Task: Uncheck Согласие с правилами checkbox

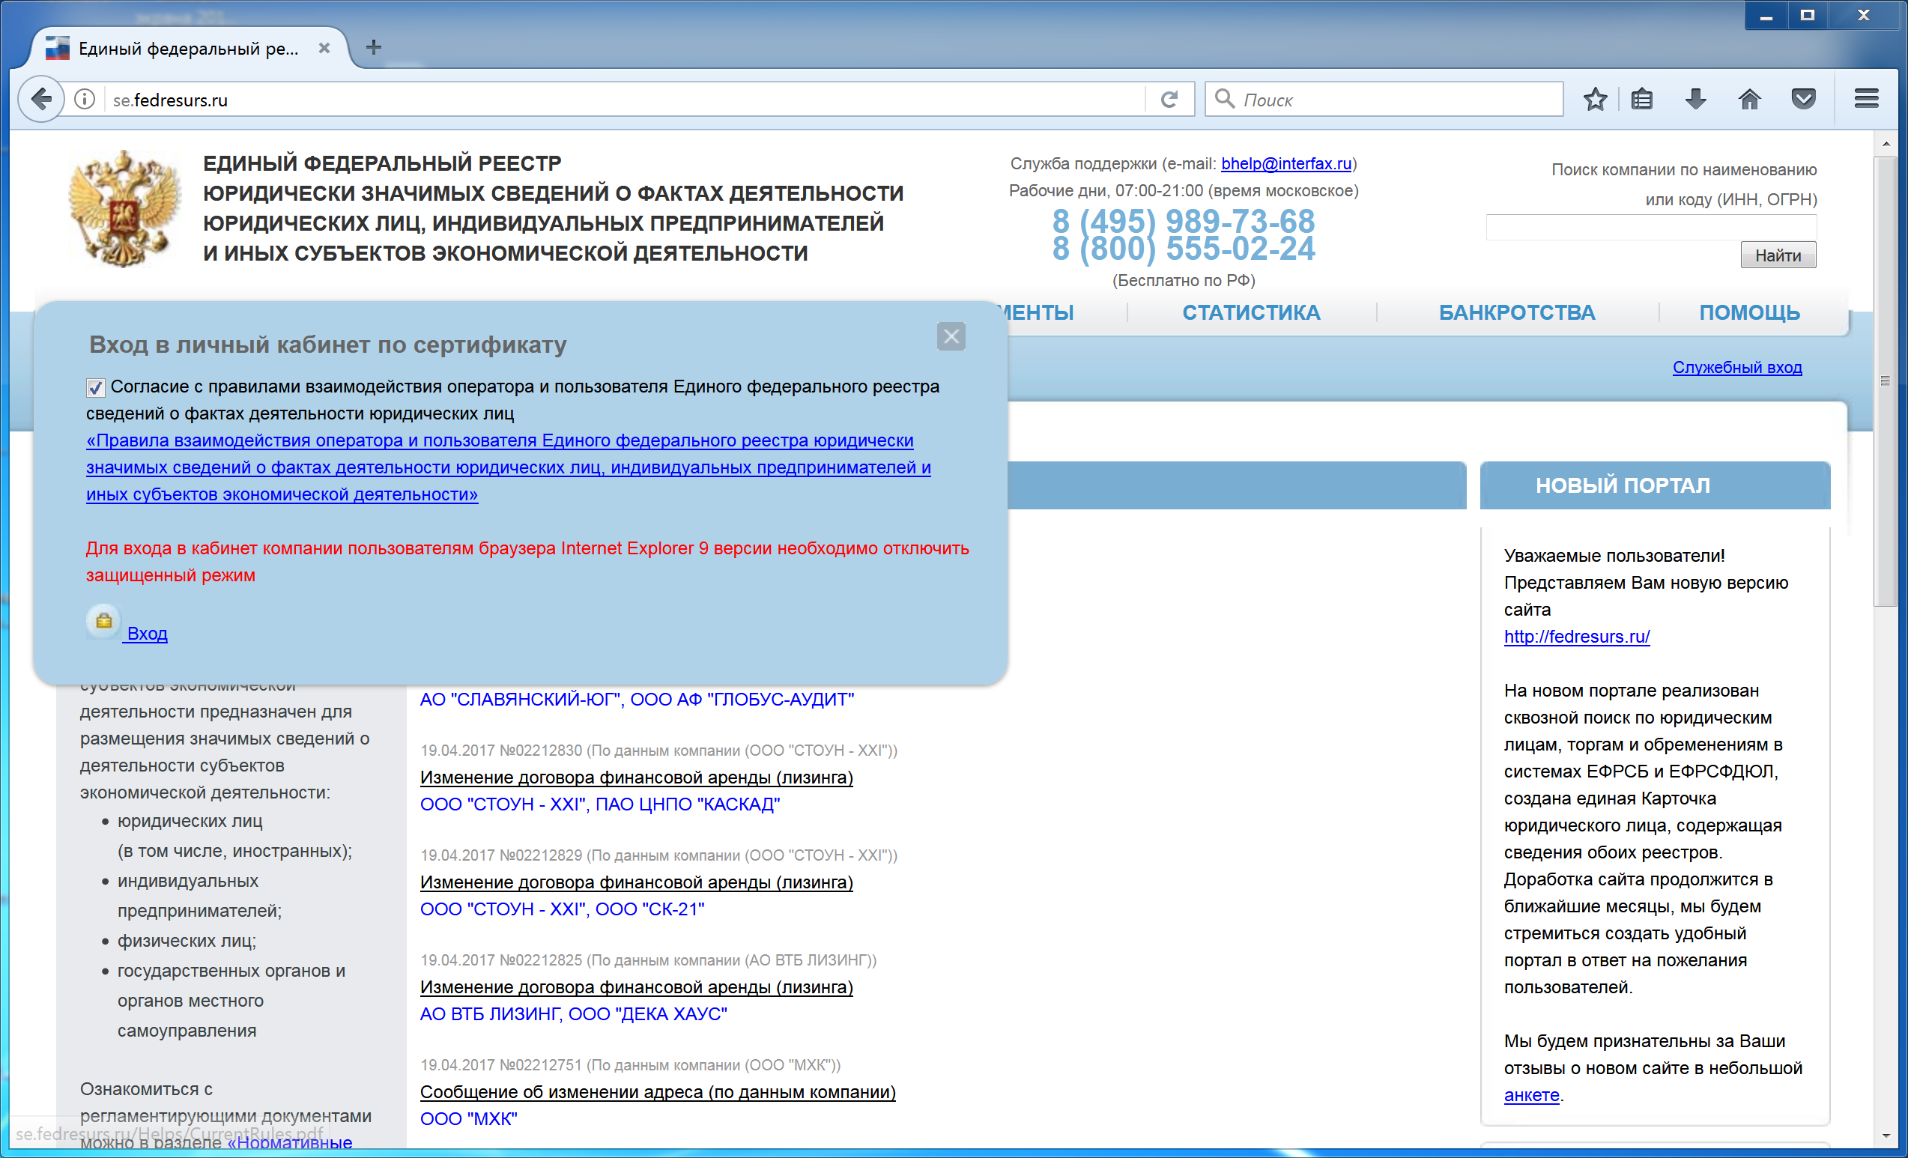Action: click(x=94, y=387)
